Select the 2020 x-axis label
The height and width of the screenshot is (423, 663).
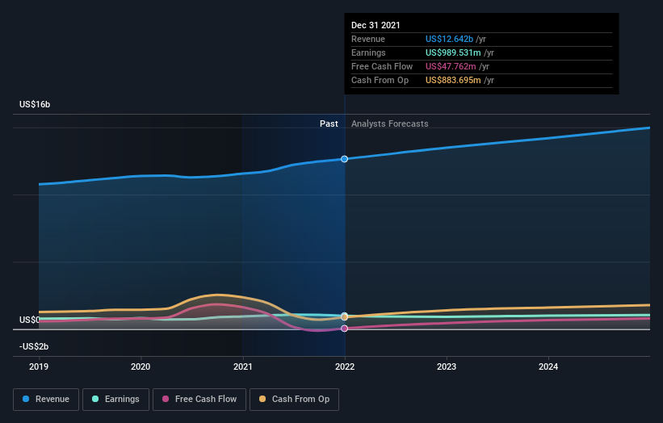coord(141,366)
